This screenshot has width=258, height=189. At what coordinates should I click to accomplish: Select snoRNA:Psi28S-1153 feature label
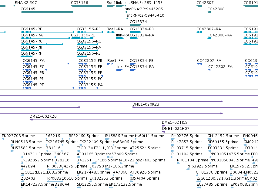143,3
